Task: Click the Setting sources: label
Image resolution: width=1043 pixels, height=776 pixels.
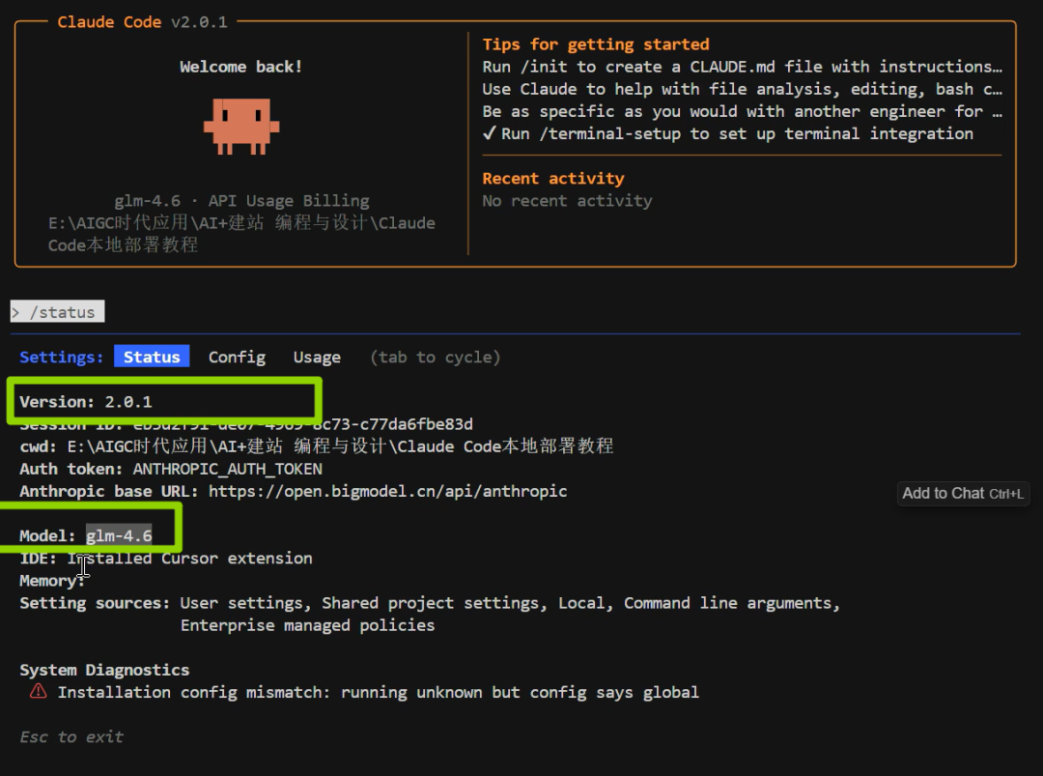Action: click(x=95, y=603)
